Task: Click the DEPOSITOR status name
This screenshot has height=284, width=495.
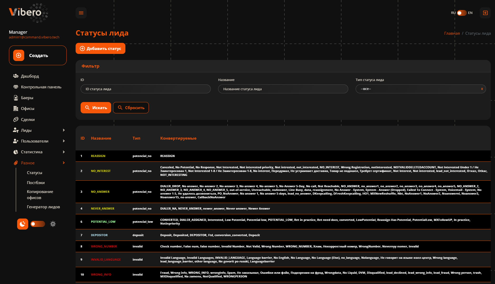Action: point(99,235)
